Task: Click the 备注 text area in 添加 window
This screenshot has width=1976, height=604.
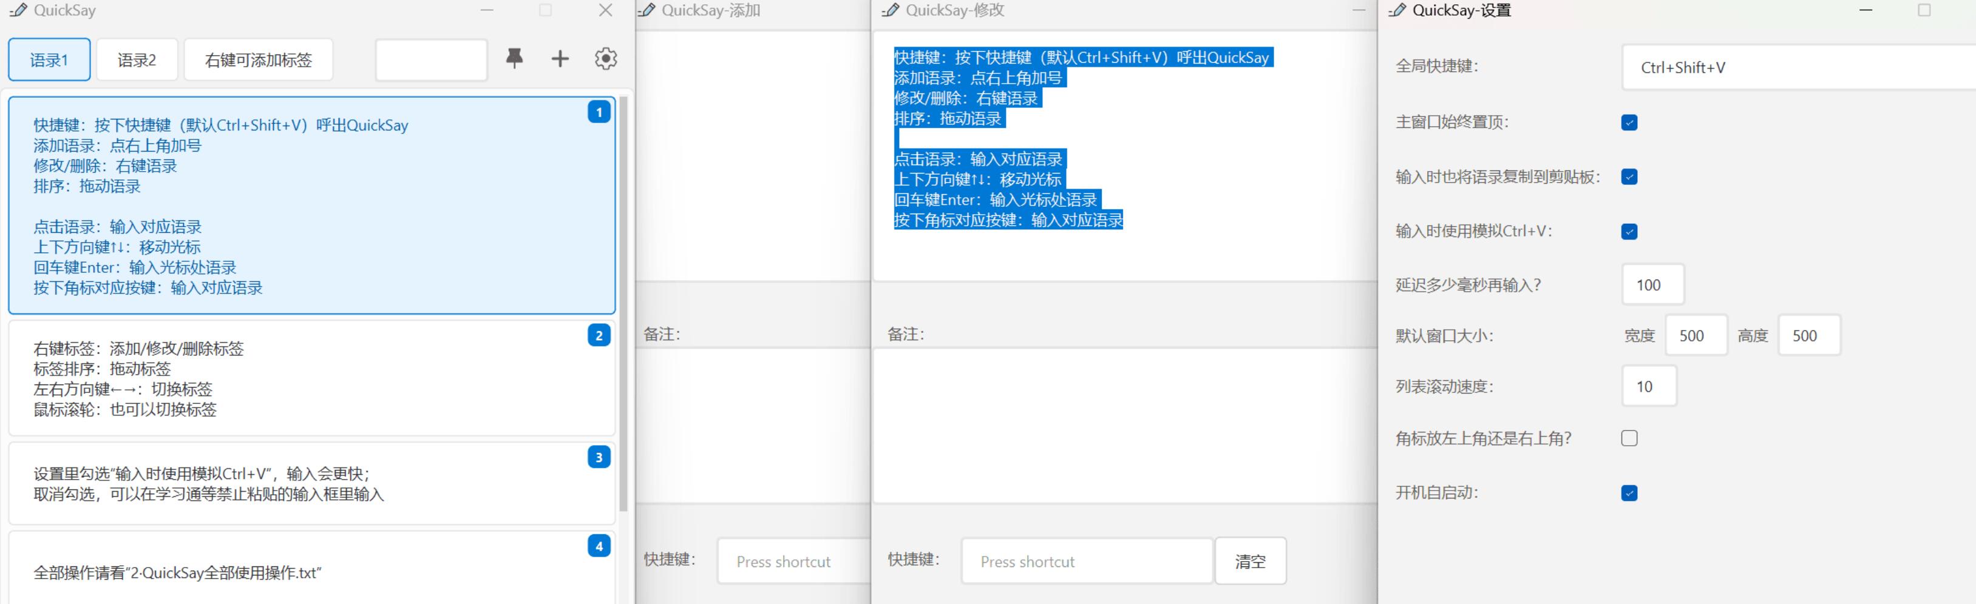Action: coord(753,426)
